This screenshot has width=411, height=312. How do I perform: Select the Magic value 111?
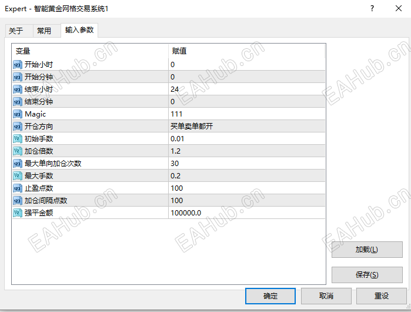pos(176,114)
